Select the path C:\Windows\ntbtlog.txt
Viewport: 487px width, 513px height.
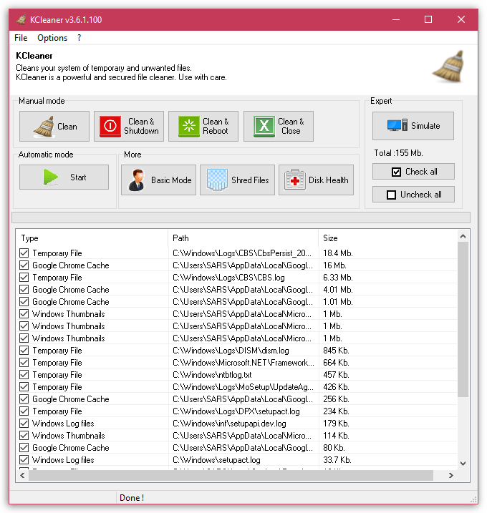pyautogui.click(x=212, y=375)
